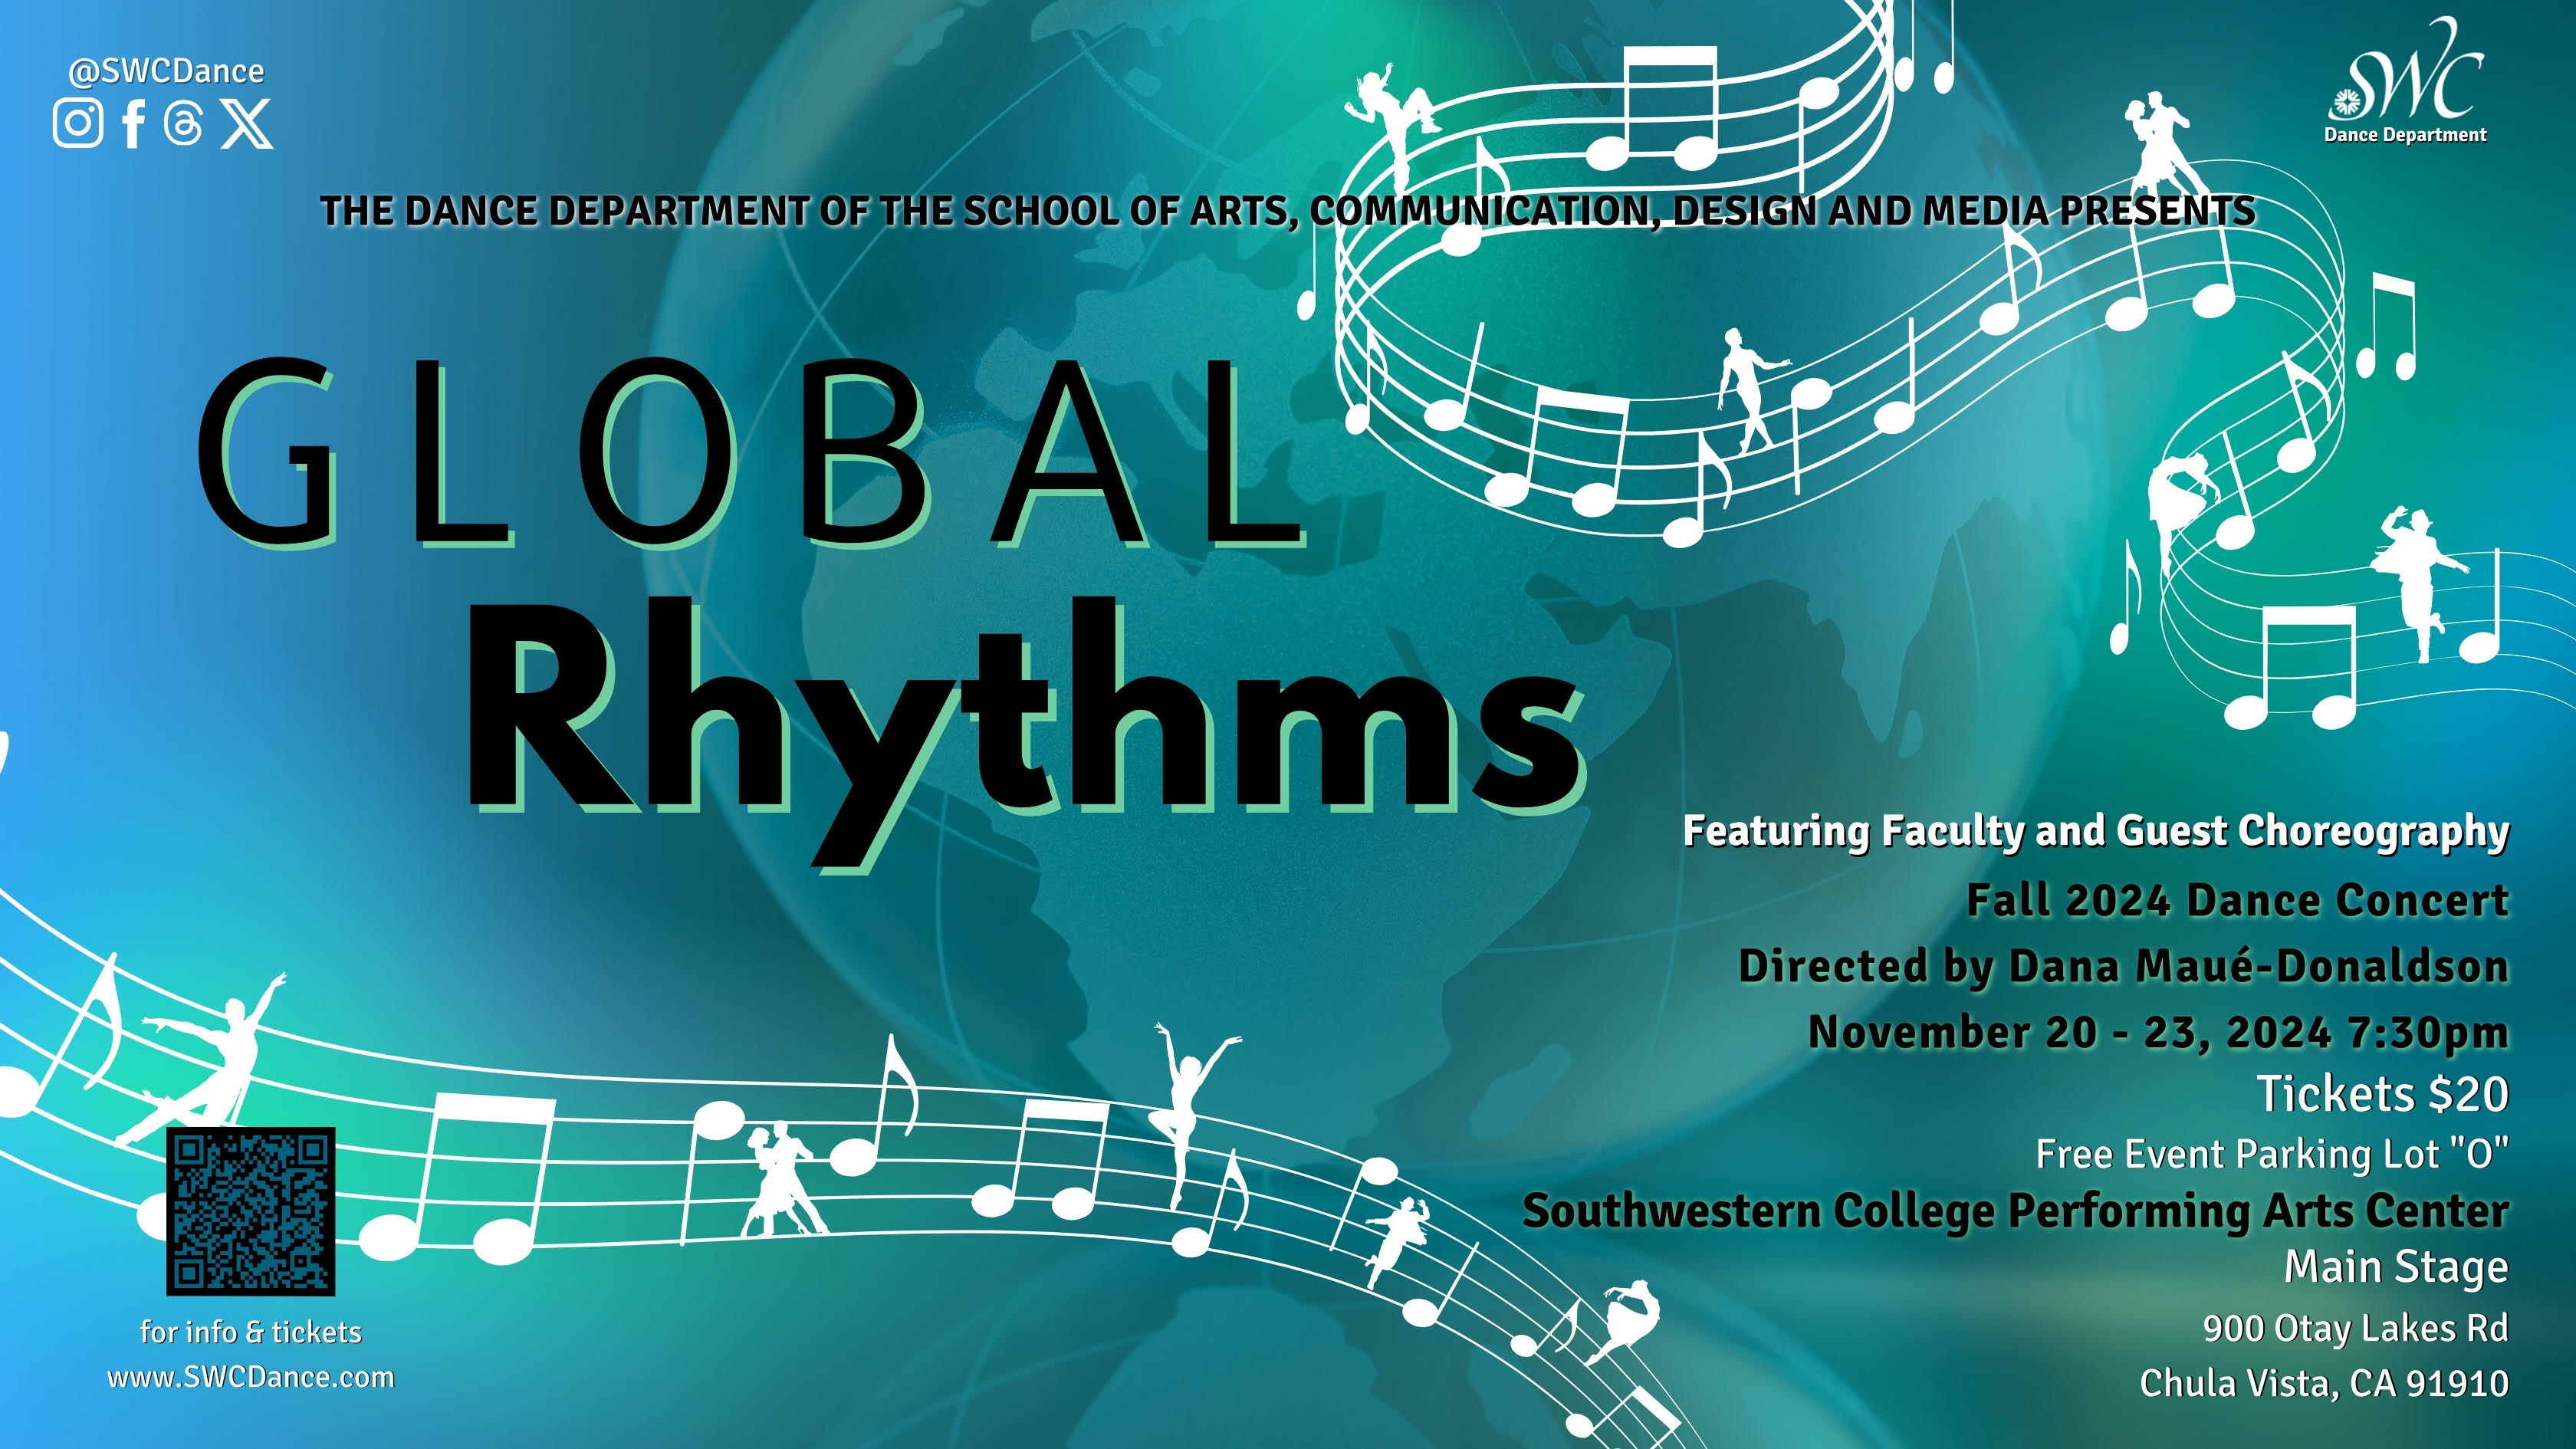
Task: Click the Directed by Dana Maué-Donaldson line
Action: pos(2123,966)
